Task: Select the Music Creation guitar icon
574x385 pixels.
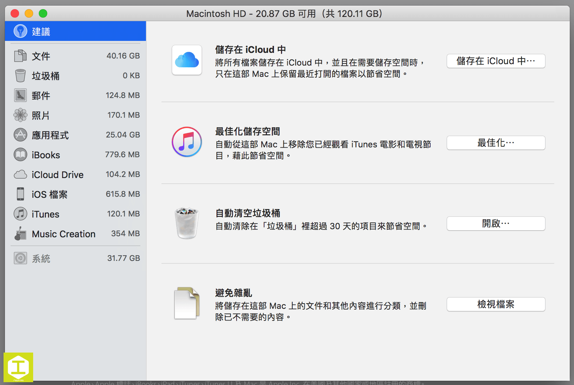Action: [20, 233]
